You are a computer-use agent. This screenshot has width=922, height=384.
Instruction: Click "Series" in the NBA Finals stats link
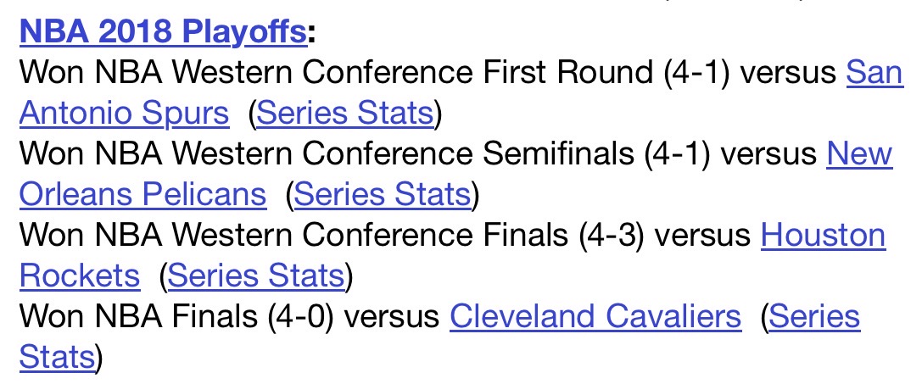pos(814,316)
